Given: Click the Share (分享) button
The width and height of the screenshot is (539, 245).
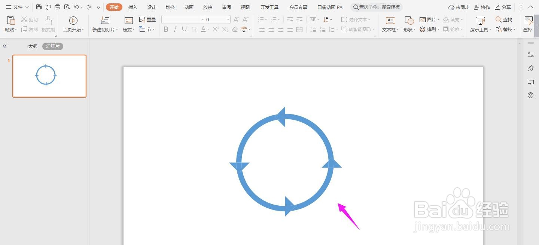Looking at the screenshot, I should point(503,7).
